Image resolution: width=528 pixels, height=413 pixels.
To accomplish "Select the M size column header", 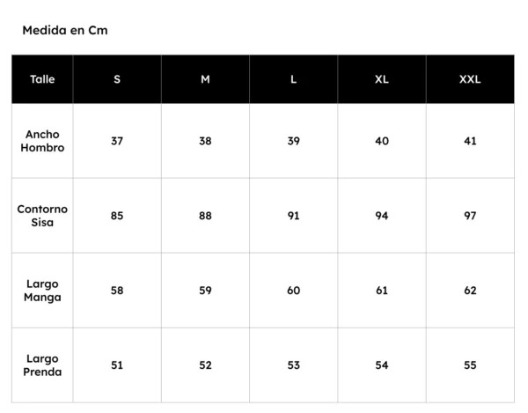I will (205, 79).
